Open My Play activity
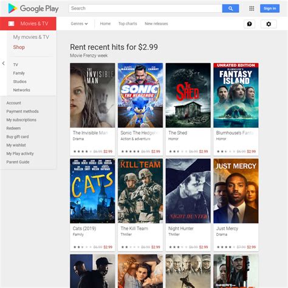The height and width of the screenshot is (288, 288). click(x=20, y=154)
